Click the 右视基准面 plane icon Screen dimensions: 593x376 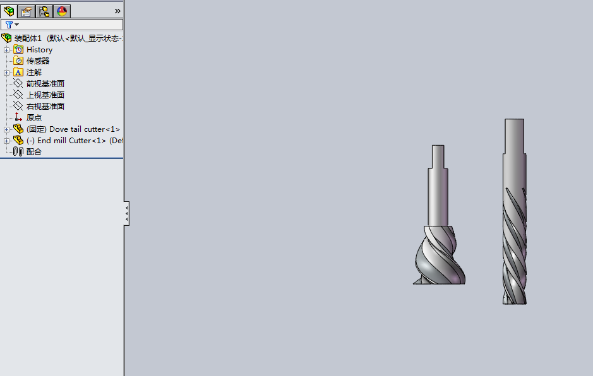point(18,106)
